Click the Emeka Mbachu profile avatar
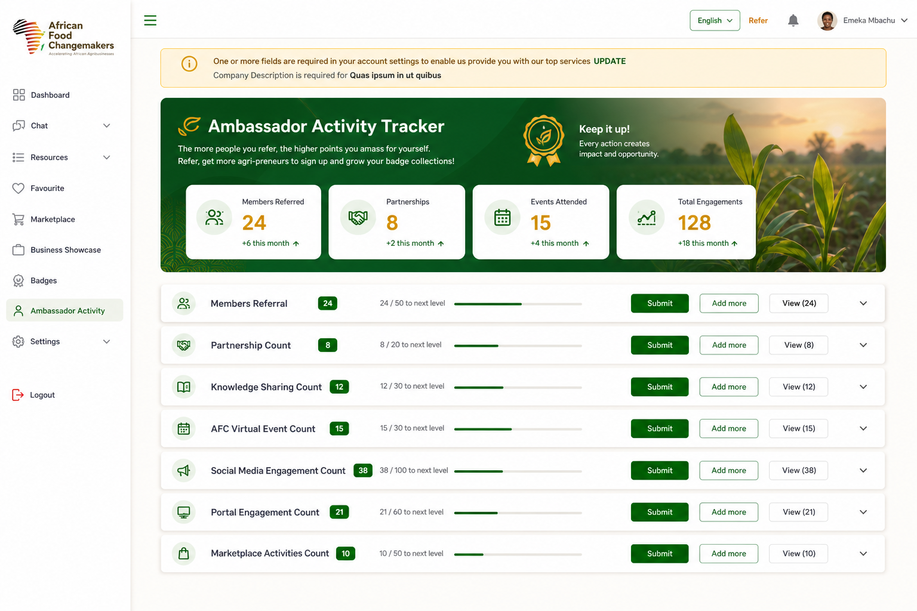This screenshot has height=611, width=917. click(x=827, y=20)
